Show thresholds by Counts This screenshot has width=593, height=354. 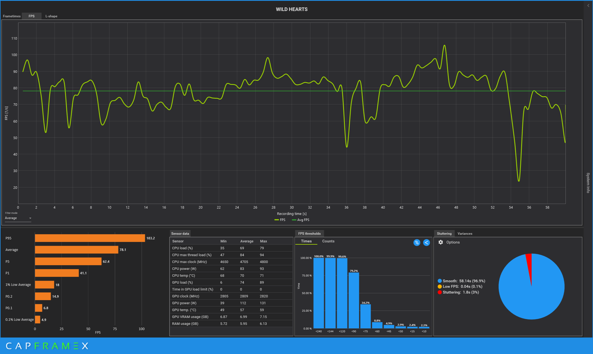pos(328,241)
